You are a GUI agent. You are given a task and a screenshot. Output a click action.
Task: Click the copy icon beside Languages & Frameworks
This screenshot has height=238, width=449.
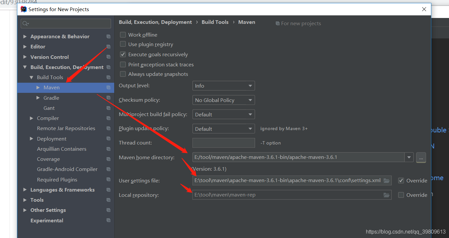tap(108, 190)
